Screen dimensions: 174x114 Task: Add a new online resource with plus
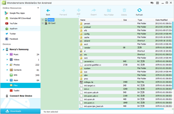click(x=38, y=8)
